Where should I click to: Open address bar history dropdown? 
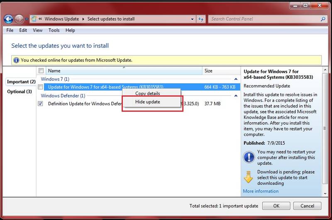tap(192, 19)
